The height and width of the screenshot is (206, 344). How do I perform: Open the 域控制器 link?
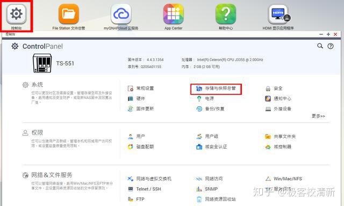282,147
